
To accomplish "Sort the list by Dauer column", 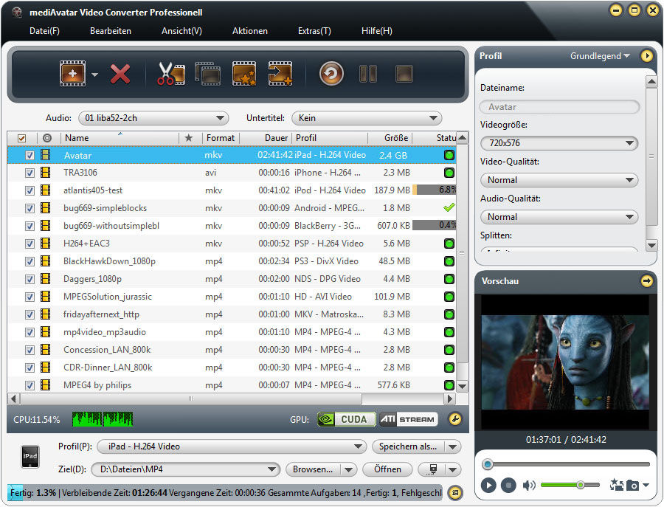I will [266, 138].
